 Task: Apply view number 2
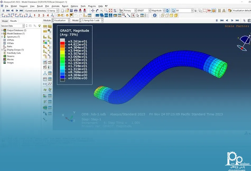coord(39,16)
